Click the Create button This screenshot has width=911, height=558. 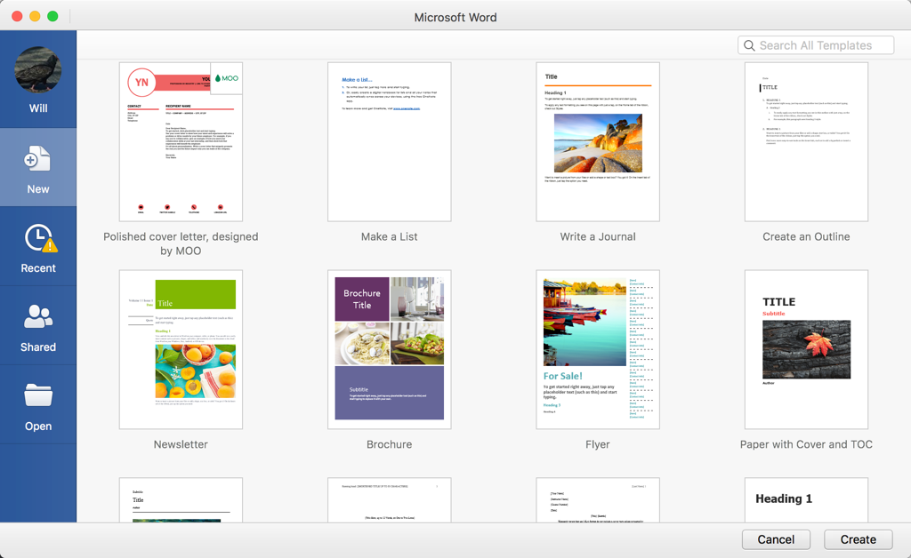pos(857,539)
